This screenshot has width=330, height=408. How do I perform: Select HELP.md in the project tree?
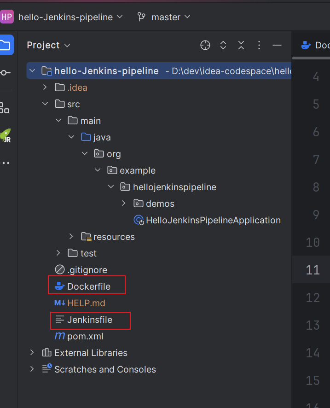(86, 303)
